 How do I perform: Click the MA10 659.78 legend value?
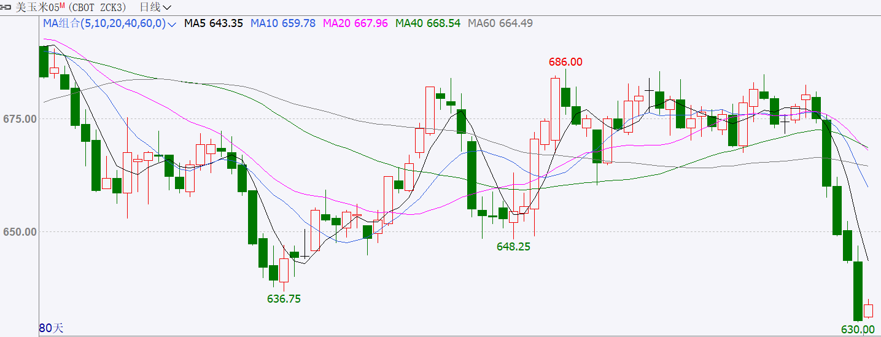click(x=283, y=23)
